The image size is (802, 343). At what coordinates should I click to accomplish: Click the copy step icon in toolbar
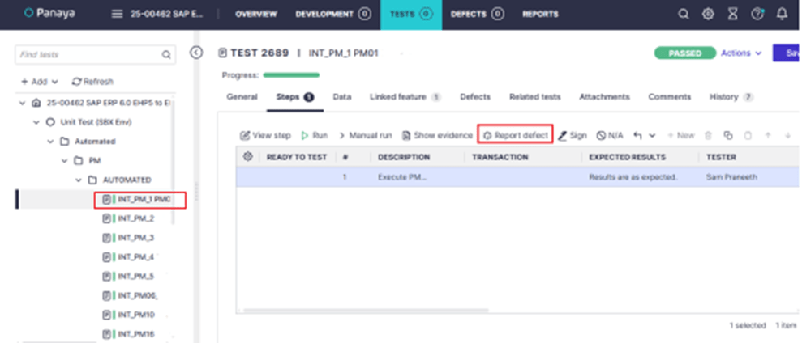[727, 135]
